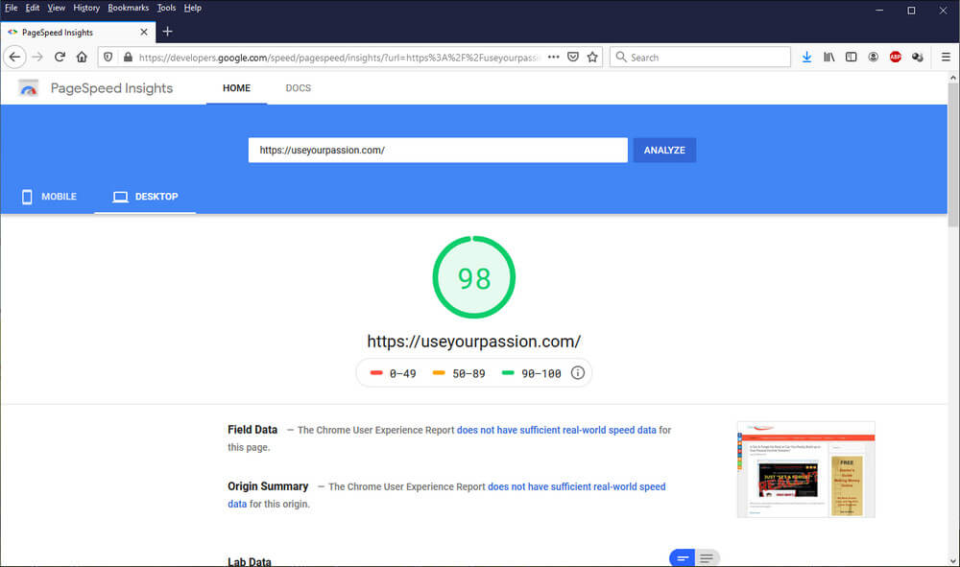Open the Adblock Plus extension
This screenshot has width=960, height=567.
[895, 57]
